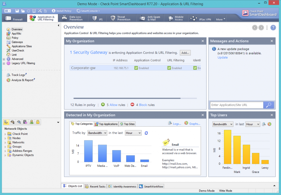Open the Mobile Access tab
The image size is (281, 195).
click(176, 18)
